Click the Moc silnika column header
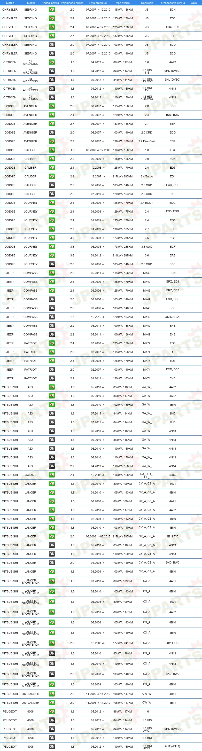The width and height of the screenshot is (202, 751). (x=122, y=3)
